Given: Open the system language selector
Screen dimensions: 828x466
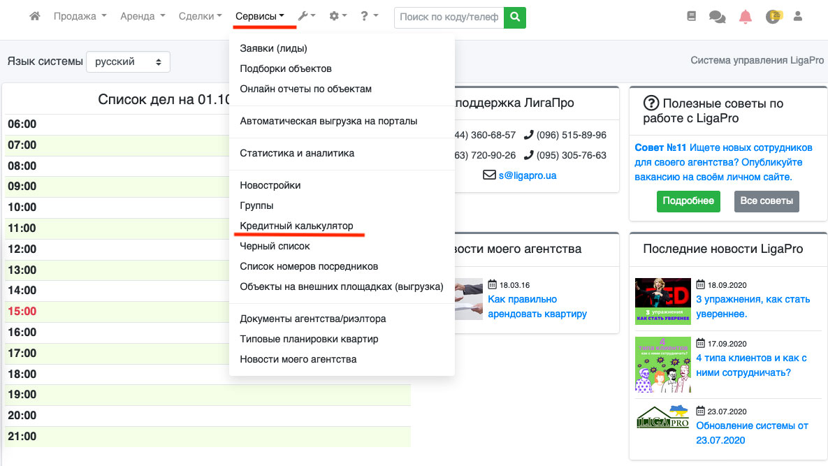Looking at the screenshot, I should (128, 61).
